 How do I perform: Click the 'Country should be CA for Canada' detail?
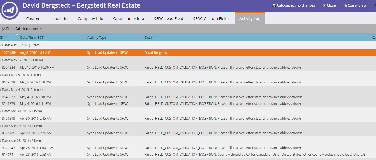[x=255, y=155]
